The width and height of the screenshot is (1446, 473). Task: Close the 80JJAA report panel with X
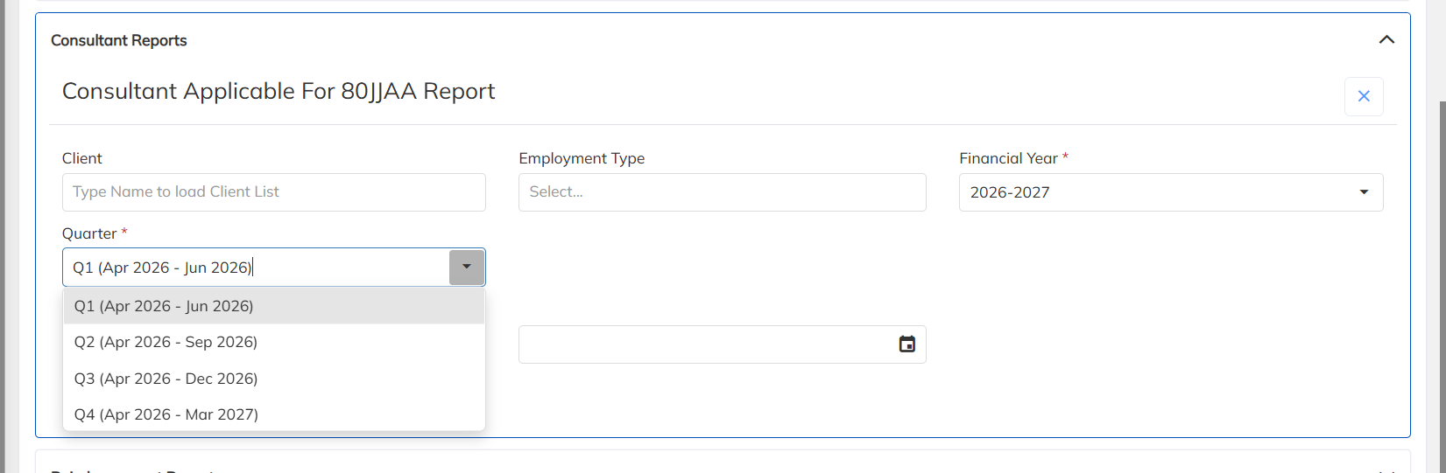pyautogui.click(x=1364, y=96)
